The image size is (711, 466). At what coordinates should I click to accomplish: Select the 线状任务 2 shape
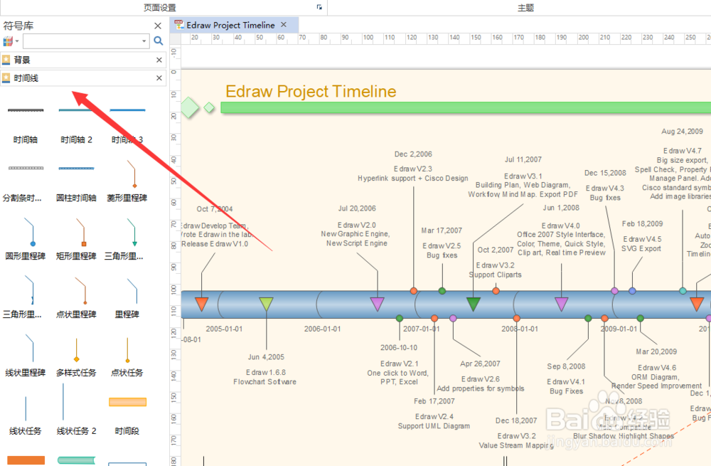pyautogui.click(x=76, y=411)
